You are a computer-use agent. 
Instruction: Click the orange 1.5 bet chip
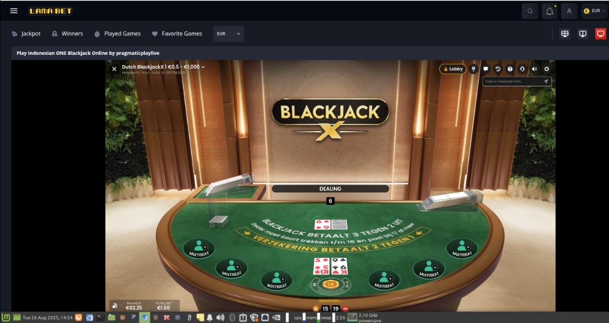330,284
